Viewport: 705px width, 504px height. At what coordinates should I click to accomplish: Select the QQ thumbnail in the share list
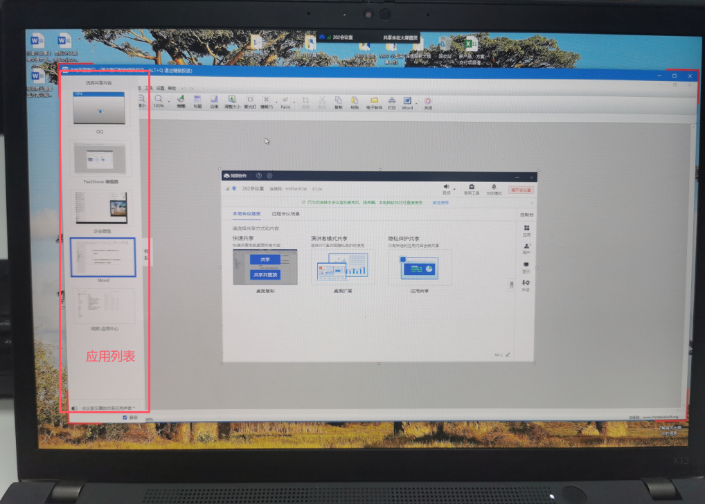click(x=100, y=109)
